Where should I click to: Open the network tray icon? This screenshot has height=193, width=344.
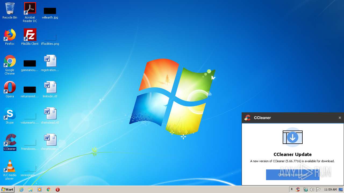(305, 190)
